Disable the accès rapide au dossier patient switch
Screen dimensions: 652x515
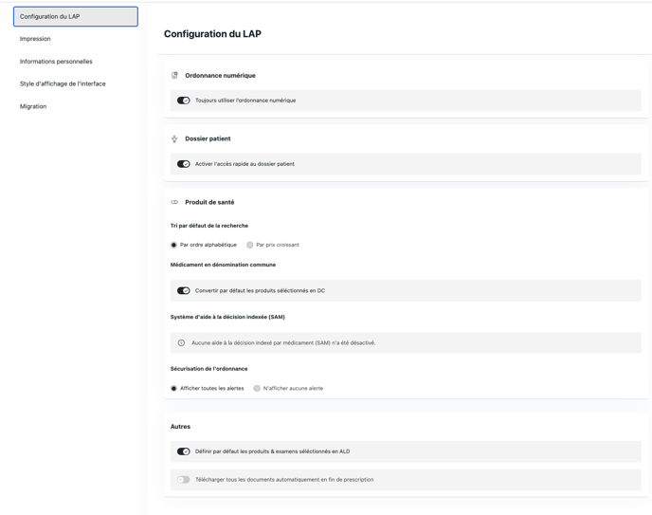pyautogui.click(x=184, y=164)
